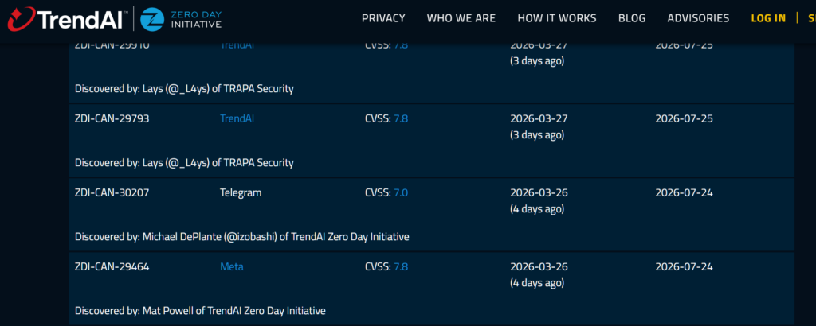Click the Zero Day Initiative logo
The image size is (816, 326).
coord(176,18)
